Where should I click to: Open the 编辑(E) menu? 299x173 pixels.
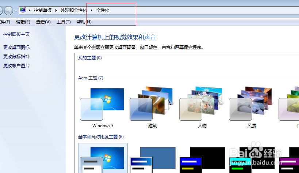(x=23, y=22)
